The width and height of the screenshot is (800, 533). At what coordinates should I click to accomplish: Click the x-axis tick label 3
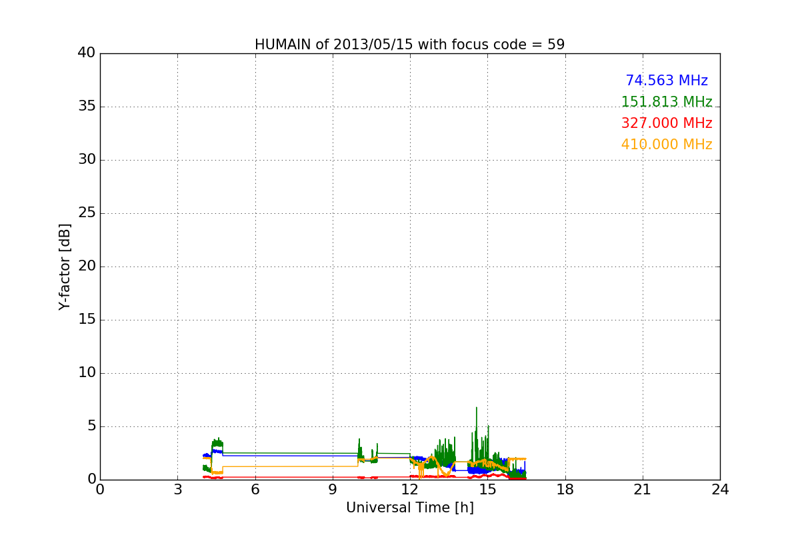point(177,490)
